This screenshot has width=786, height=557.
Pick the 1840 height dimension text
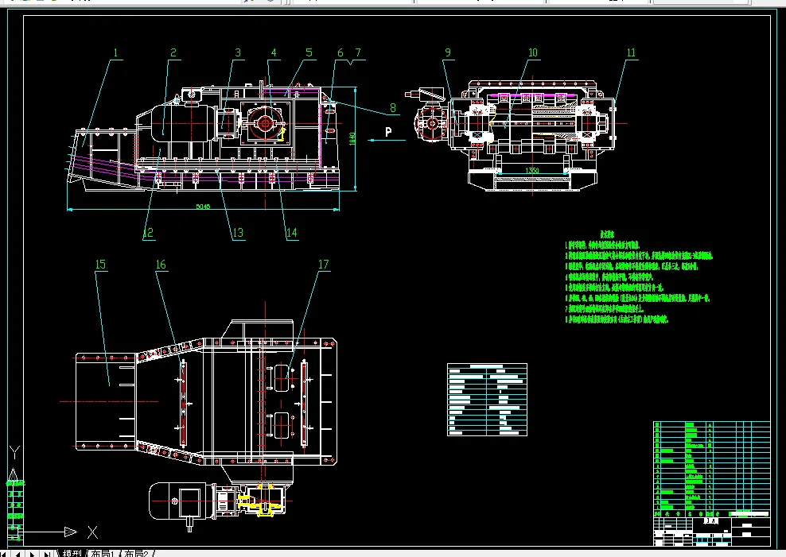(352, 138)
